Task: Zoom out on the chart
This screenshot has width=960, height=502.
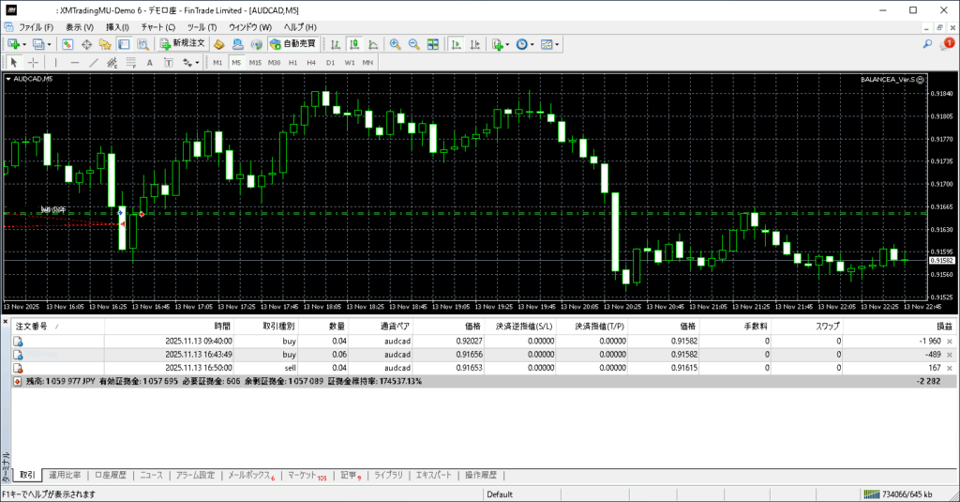Action: point(413,44)
